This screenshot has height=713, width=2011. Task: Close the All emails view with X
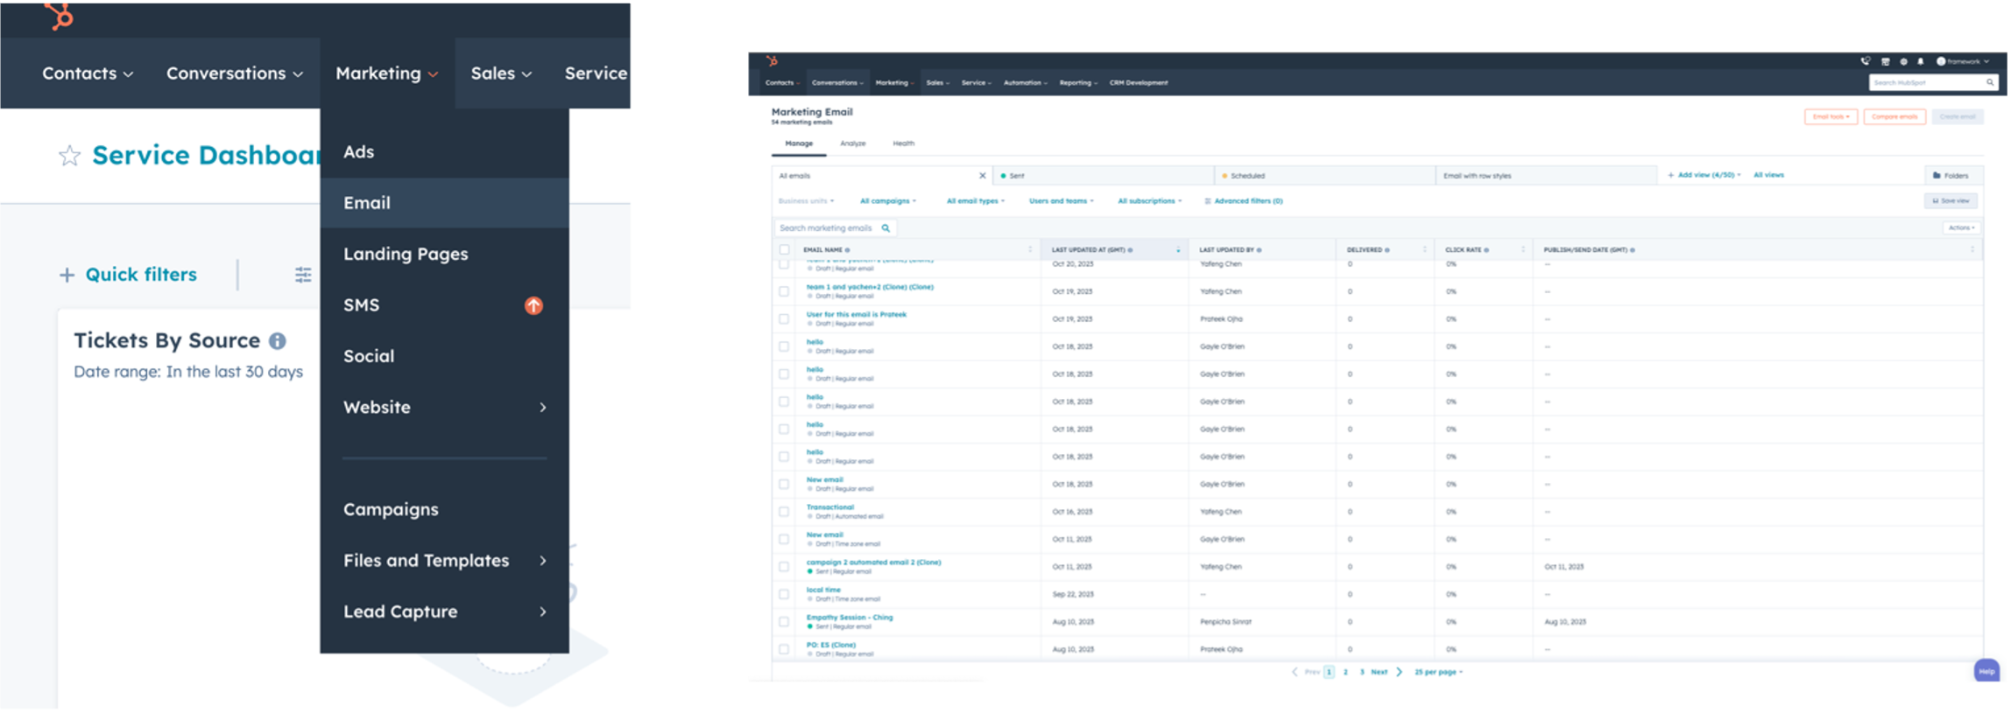coord(982,176)
